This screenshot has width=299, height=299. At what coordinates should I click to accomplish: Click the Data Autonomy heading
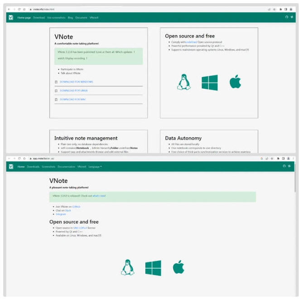tap(183, 138)
